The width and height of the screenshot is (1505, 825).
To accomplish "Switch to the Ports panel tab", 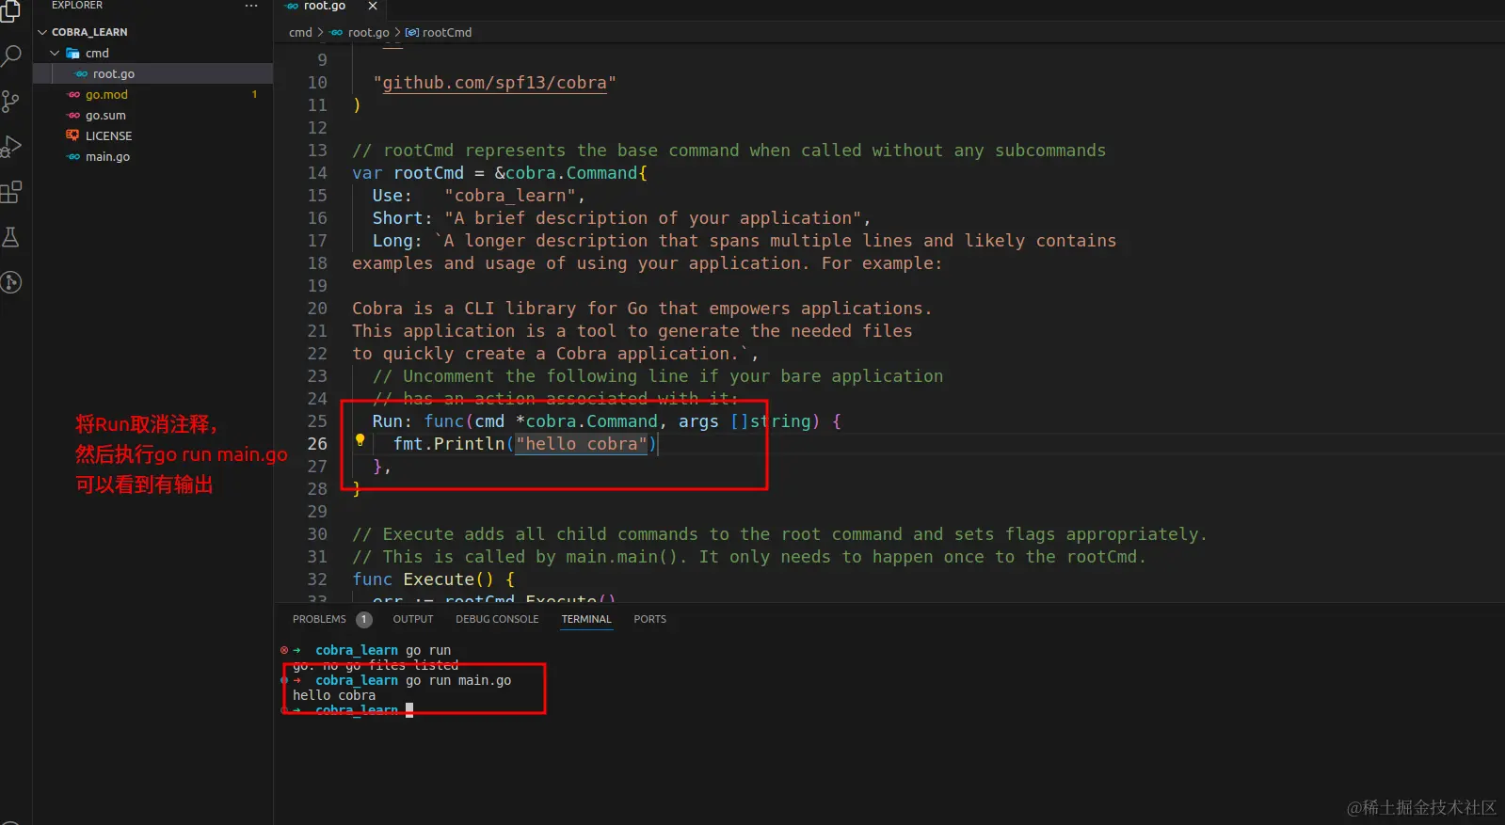I will click(x=649, y=619).
